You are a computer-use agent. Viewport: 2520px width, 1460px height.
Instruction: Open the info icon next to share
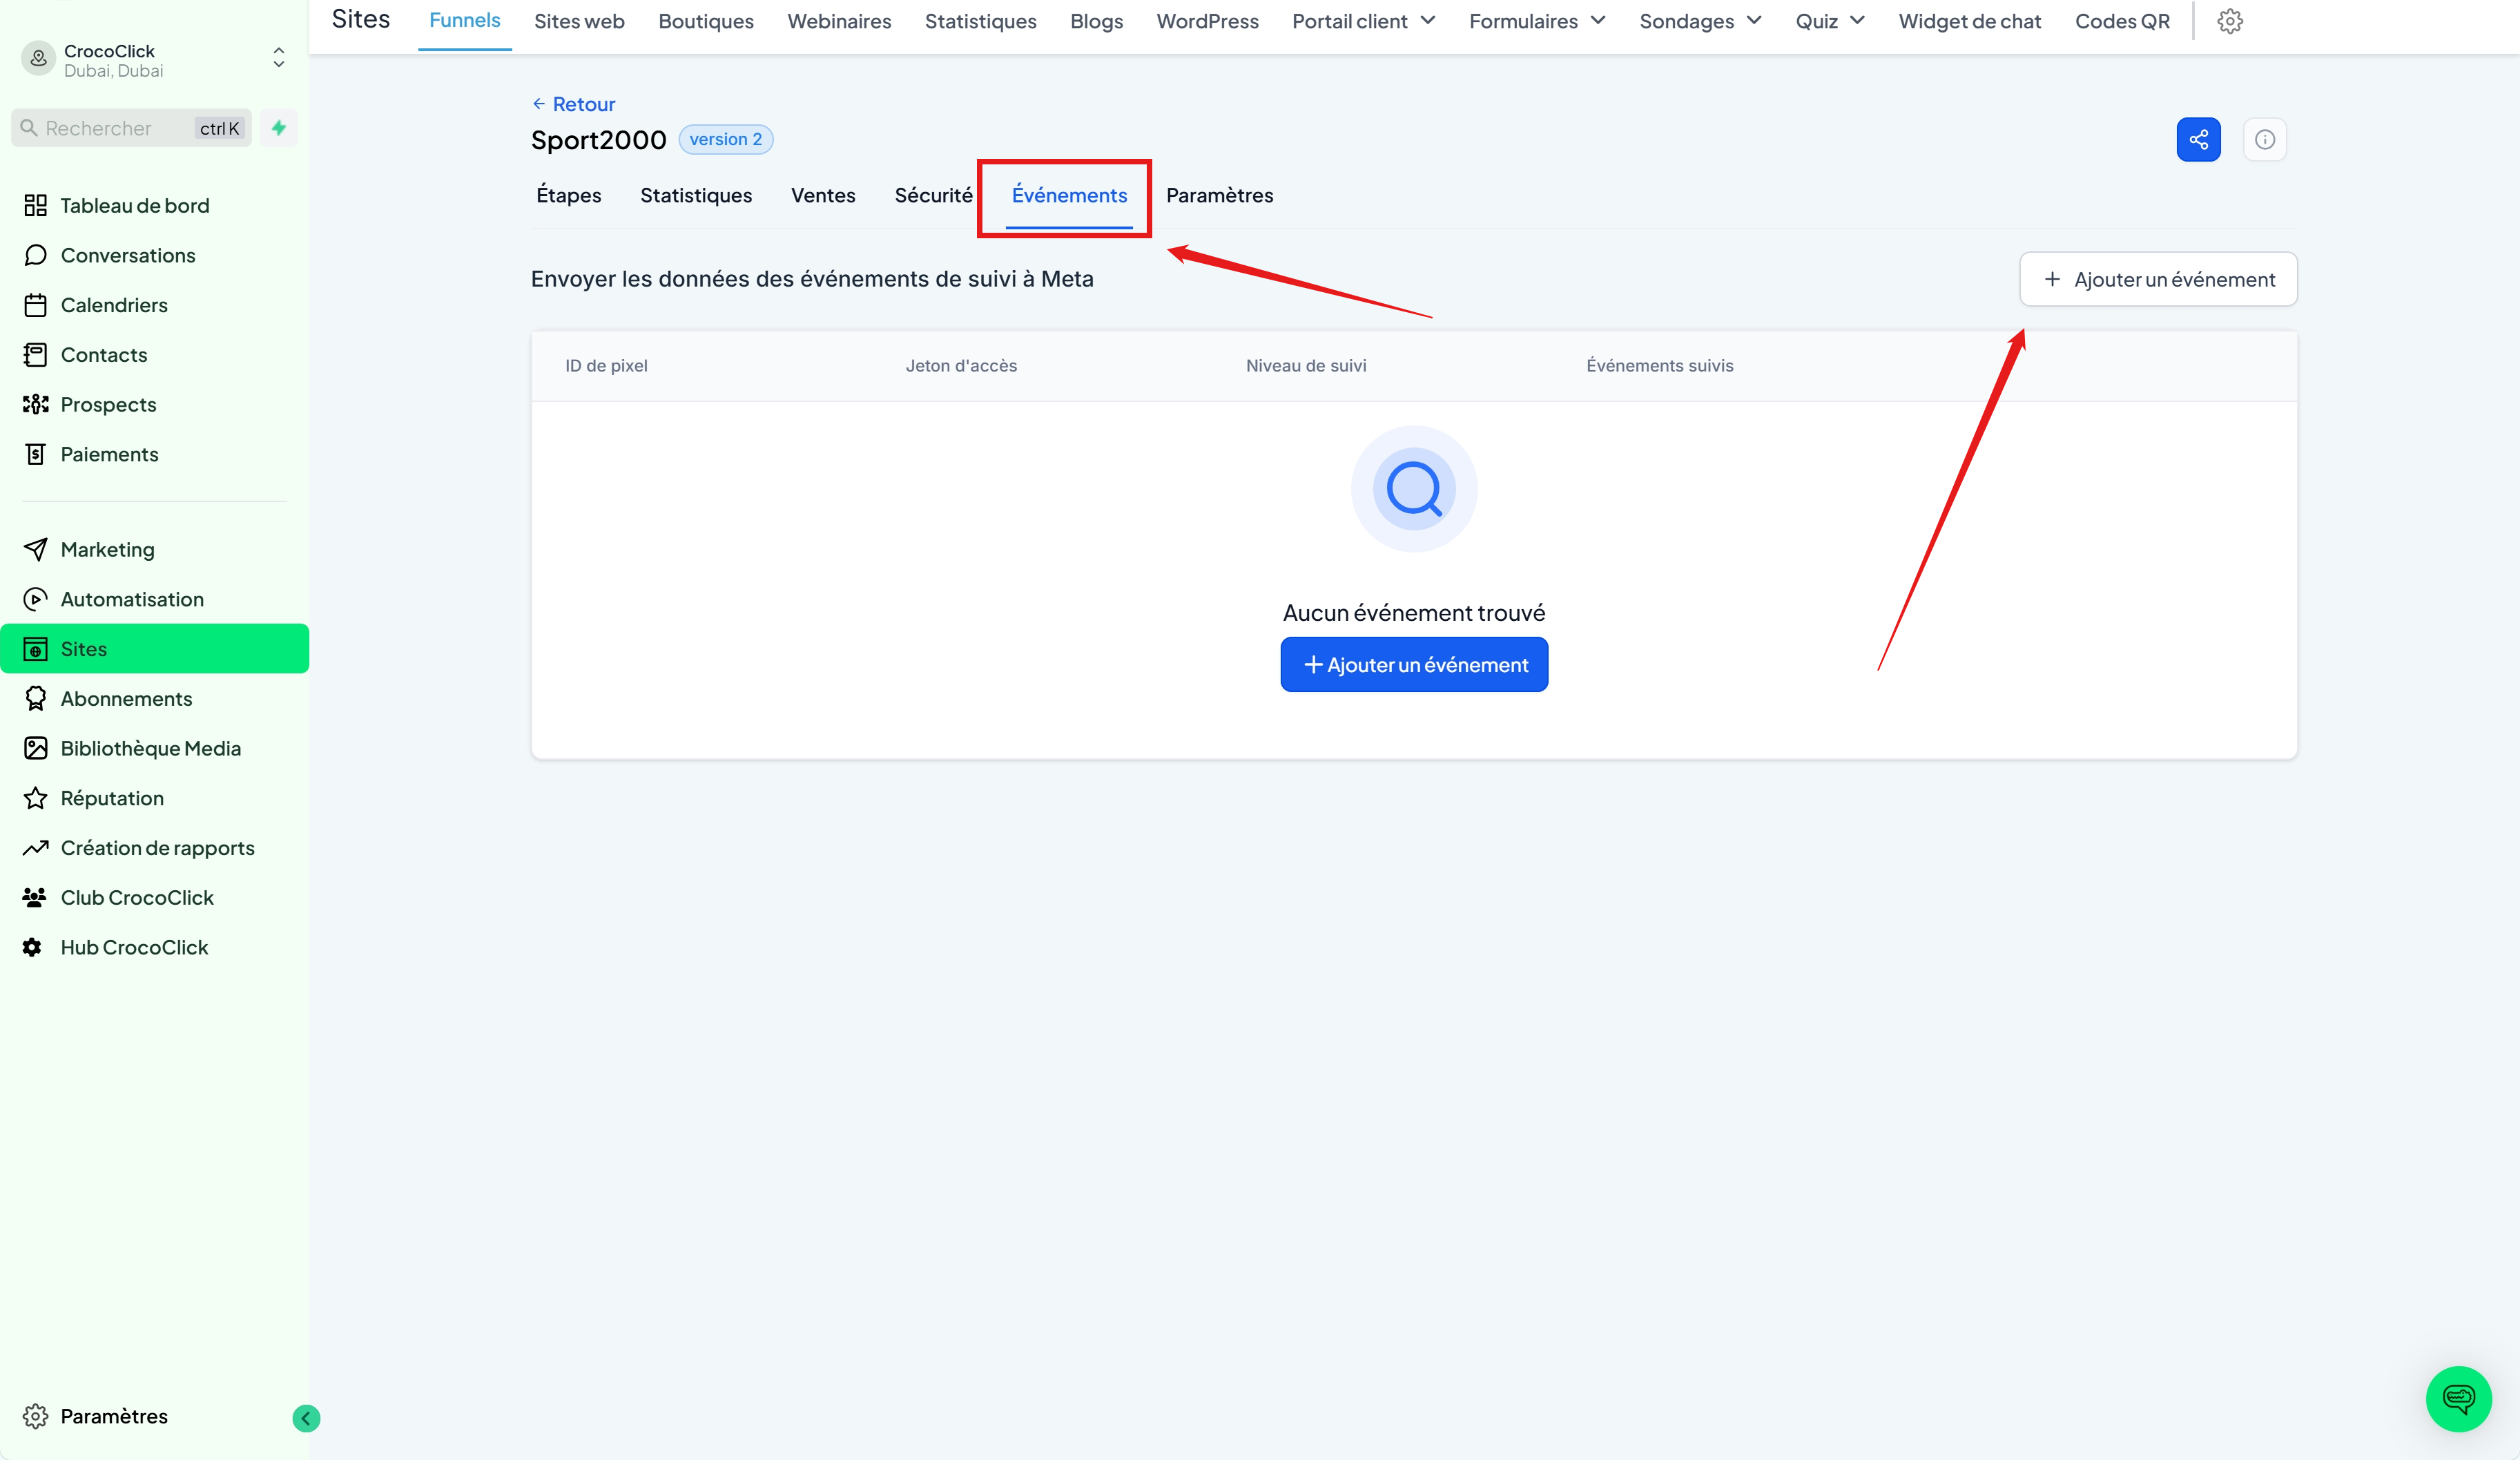click(2265, 139)
